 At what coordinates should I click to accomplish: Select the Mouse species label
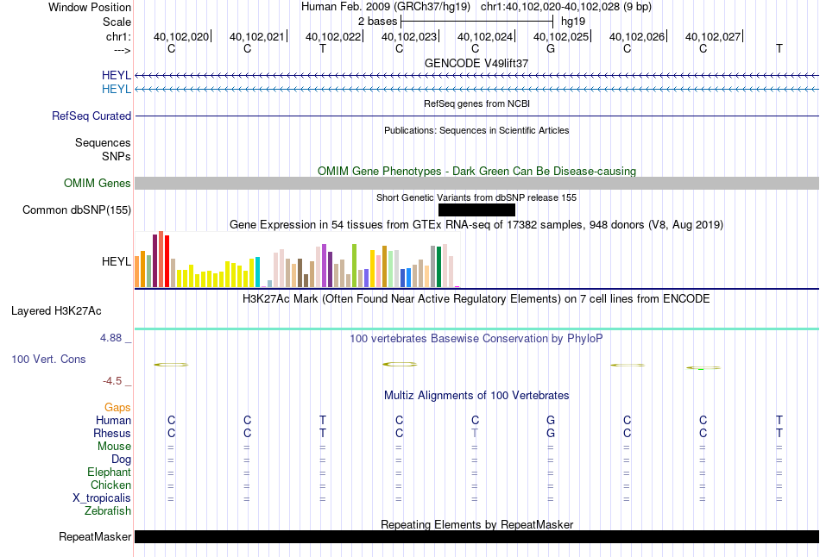point(114,447)
